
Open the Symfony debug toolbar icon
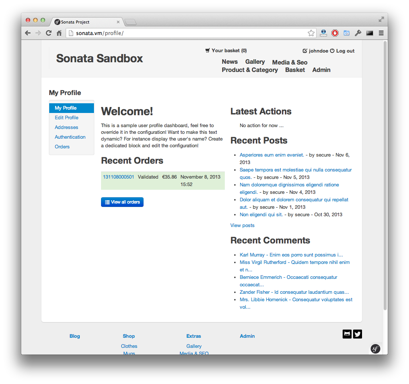(x=375, y=349)
